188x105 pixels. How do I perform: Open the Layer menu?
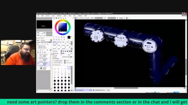(x=53, y=16)
